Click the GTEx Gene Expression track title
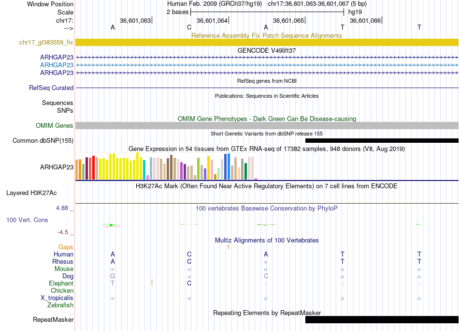This screenshot has width=459, height=331. click(x=266, y=149)
